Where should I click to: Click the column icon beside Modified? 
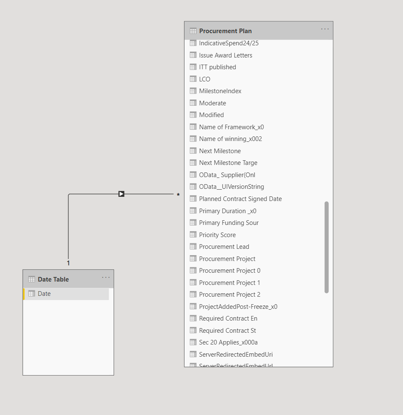click(193, 115)
